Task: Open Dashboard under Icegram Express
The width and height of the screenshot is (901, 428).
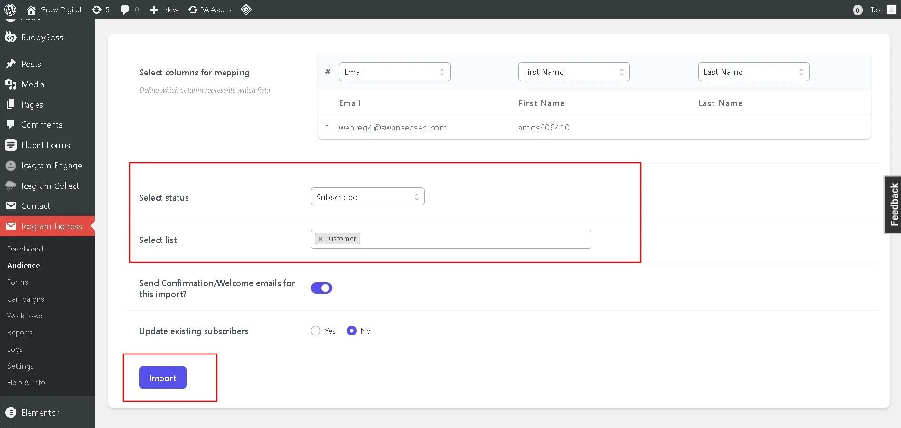Action: (25, 249)
